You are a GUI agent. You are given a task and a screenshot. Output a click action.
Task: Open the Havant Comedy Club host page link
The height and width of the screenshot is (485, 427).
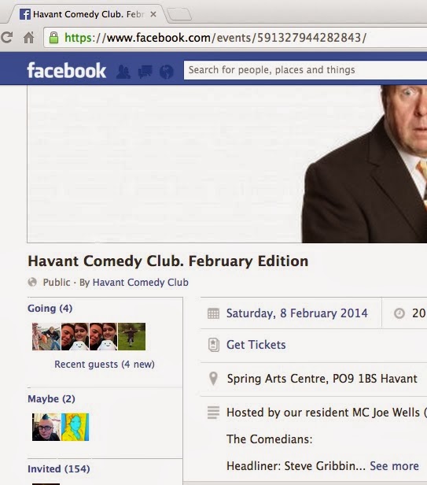(141, 282)
